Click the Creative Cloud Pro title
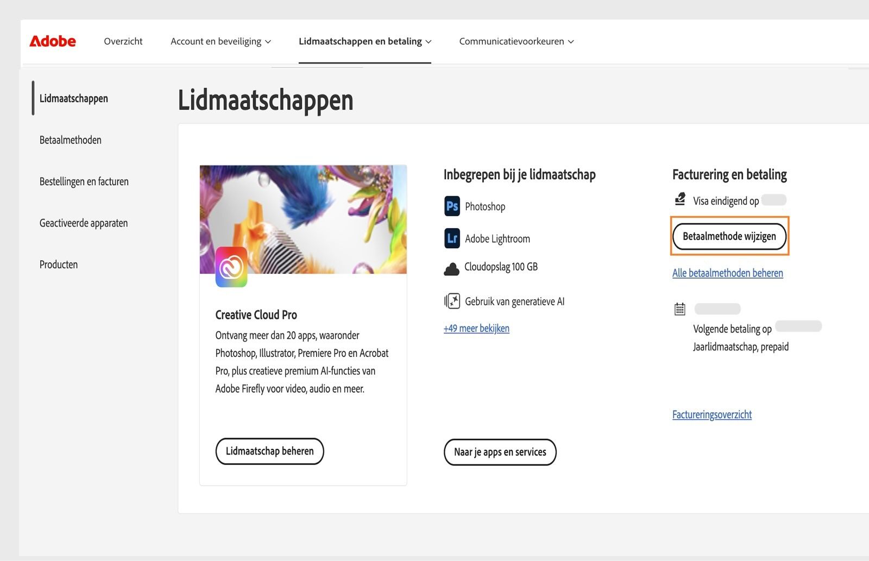The height and width of the screenshot is (561, 869). coord(256,315)
